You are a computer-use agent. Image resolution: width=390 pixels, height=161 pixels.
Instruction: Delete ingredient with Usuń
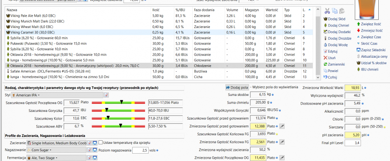coord(332,57)
